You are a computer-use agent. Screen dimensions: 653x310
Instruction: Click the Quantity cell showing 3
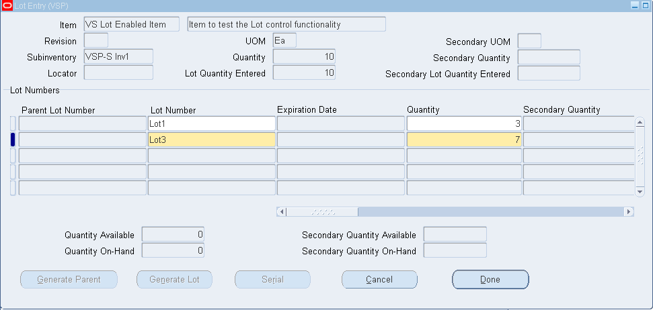click(464, 123)
